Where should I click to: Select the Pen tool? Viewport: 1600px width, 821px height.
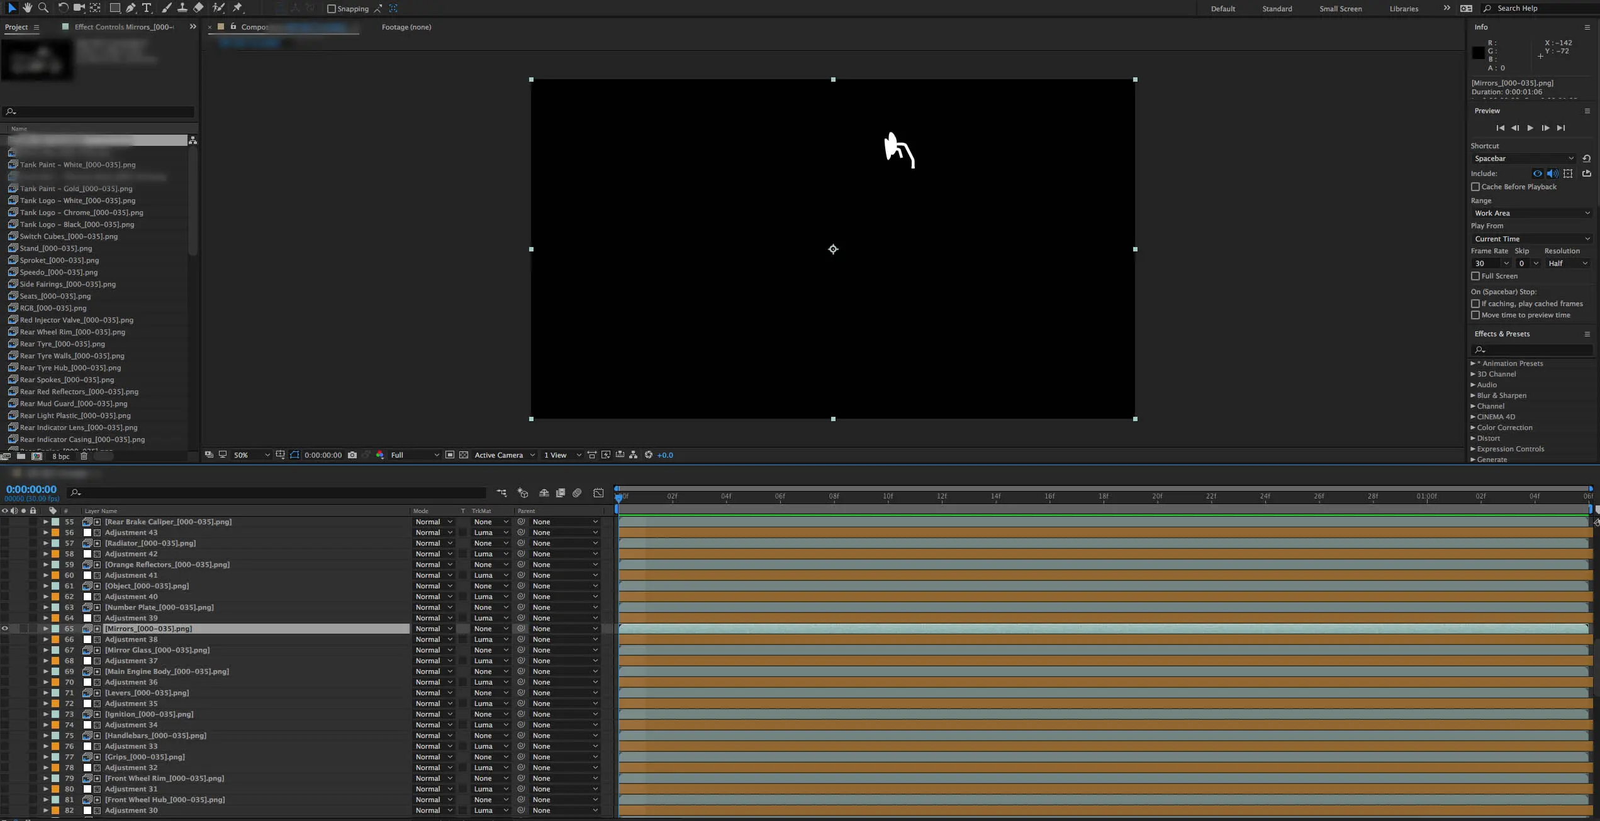point(130,8)
